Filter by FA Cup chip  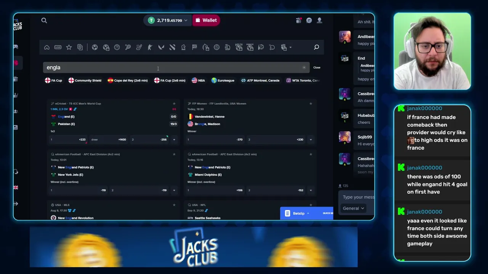click(x=53, y=80)
